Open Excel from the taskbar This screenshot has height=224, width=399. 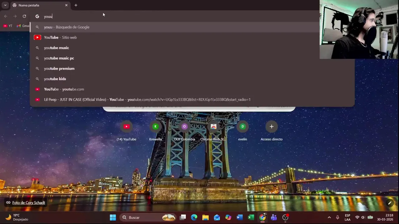coord(251,217)
